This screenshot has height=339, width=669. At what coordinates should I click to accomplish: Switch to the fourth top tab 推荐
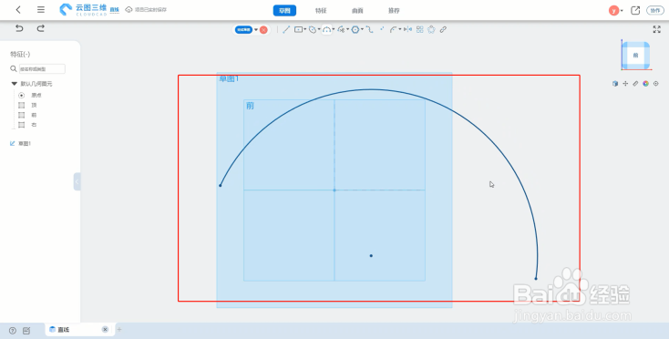point(394,11)
